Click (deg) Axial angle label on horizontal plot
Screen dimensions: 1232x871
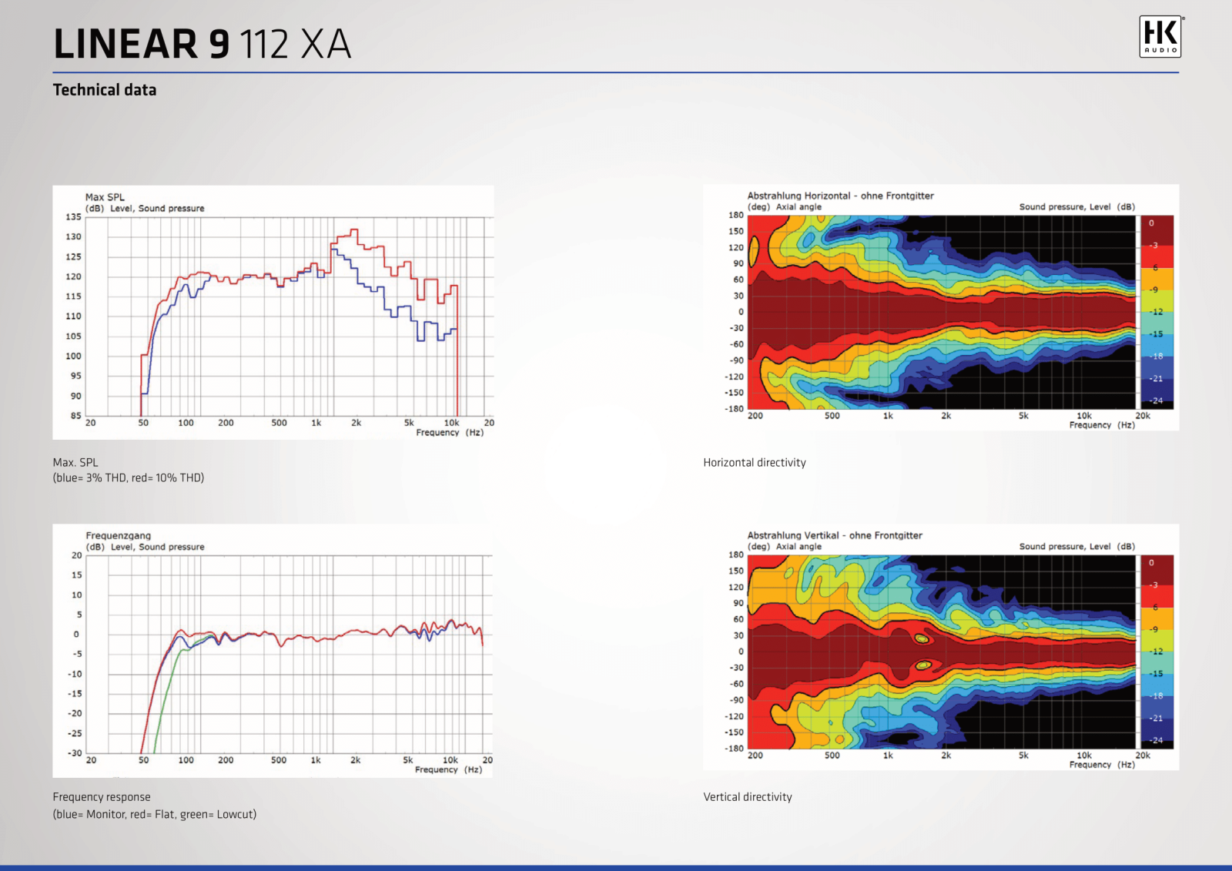point(785,207)
